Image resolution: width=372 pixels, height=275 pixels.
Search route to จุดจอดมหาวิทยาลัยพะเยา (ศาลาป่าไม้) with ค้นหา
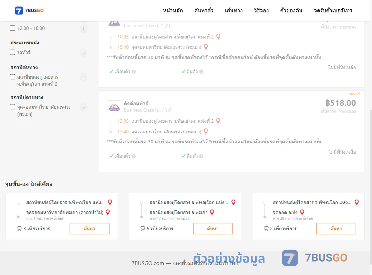click(90, 229)
